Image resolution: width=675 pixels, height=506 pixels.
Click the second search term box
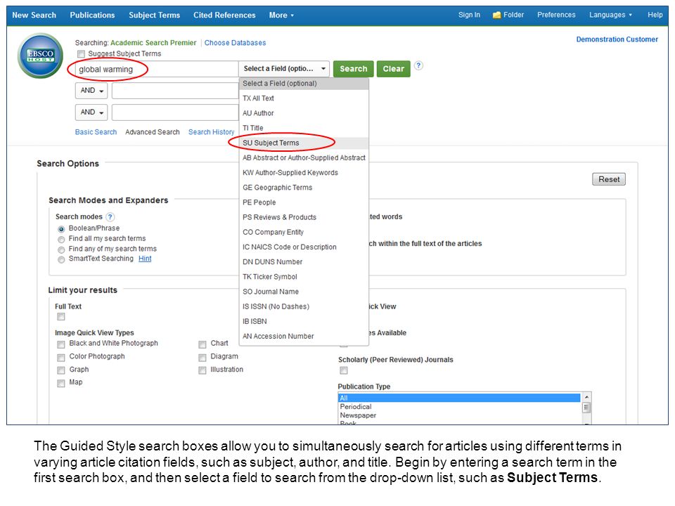[176, 91]
